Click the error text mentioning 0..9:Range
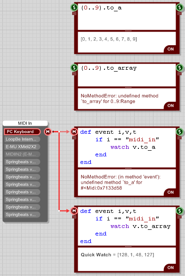The width and height of the screenshot is (185, 276). [x=120, y=98]
